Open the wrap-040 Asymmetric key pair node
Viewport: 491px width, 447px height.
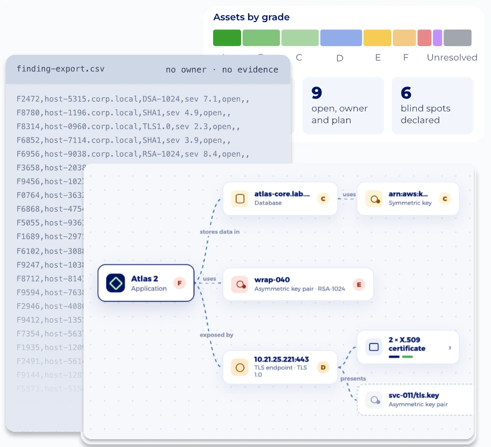coord(298,284)
